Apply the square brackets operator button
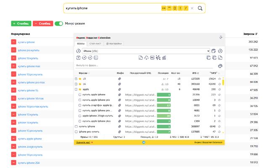This screenshot has width=269, height=168. (x=175, y=8)
